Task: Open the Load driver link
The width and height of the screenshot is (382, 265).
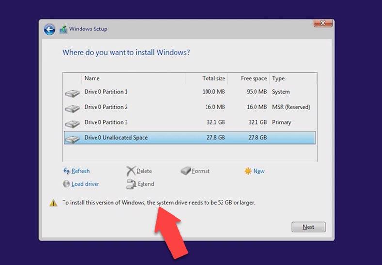Action: [x=85, y=184]
